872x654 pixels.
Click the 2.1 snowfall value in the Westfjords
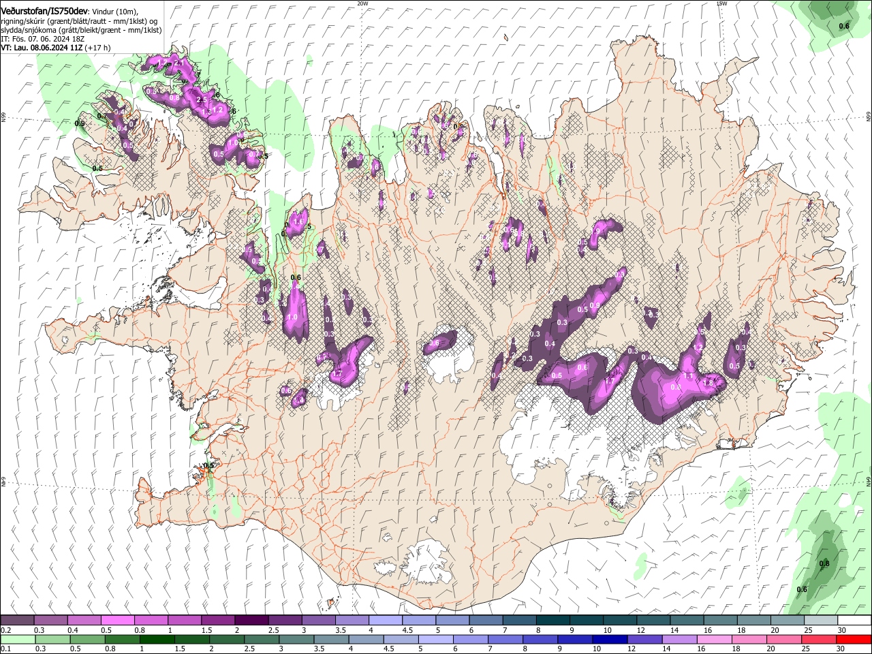[x=180, y=63]
